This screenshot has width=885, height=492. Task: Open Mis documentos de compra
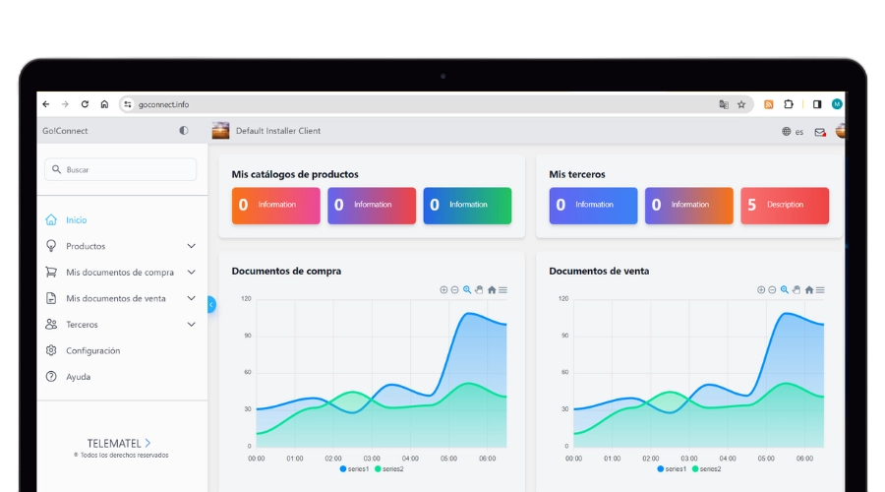[120, 273]
